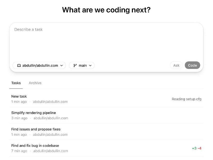Expand the abdullin/abdullin.com repository chevron
213x160 pixels.
coord(62,65)
